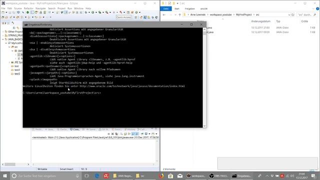This screenshot has width=320, height=180.
Task: Click the Link with Editor icon in Package Explorer
Action: [18, 28]
